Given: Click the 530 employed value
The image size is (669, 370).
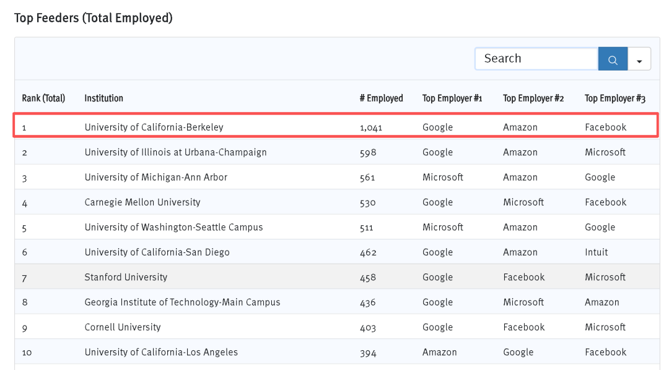Looking at the screenshot, I should click(367, 202).
